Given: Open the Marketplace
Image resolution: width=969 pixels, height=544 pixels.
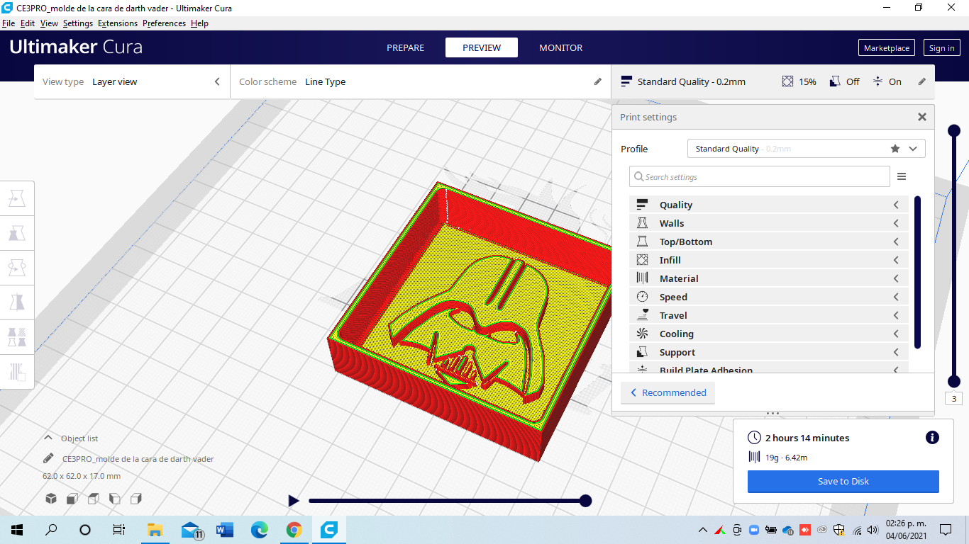Looking at the screenshot, I should (x=887, y=48).
